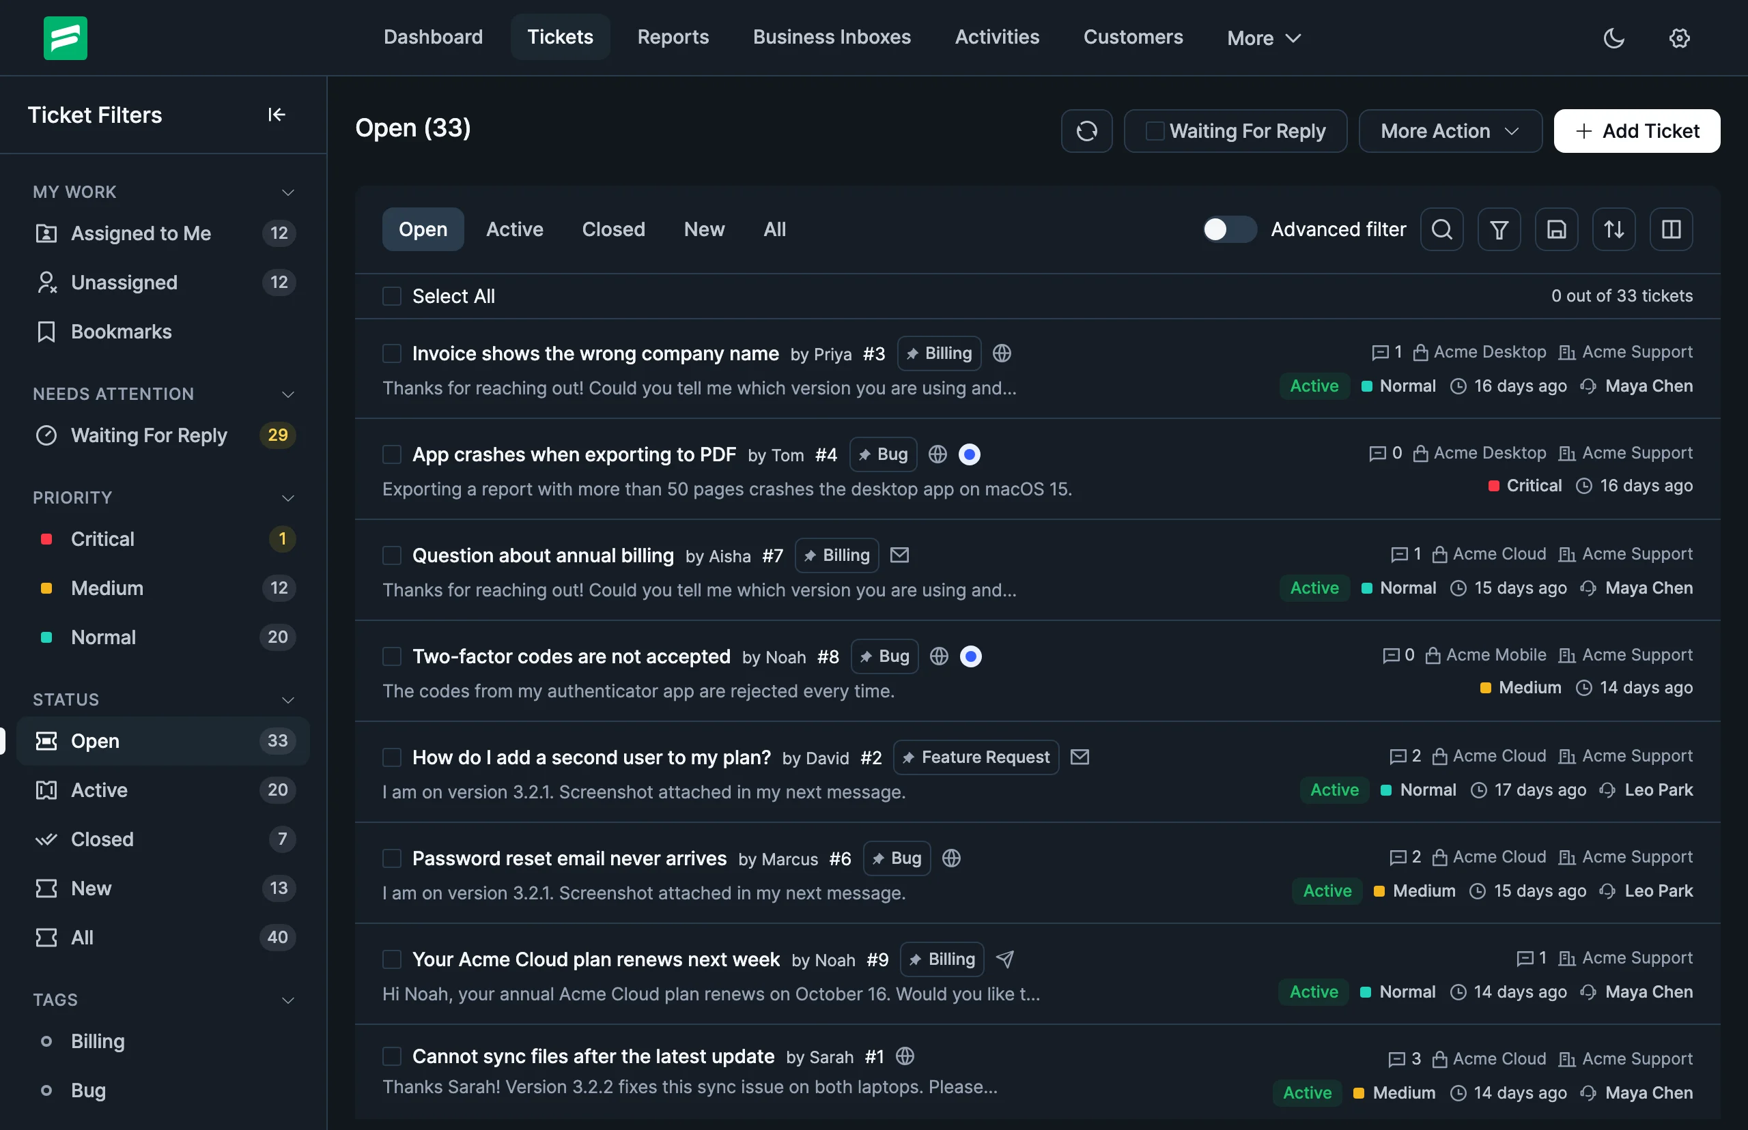
Task: Click the globe icon on ticket #3
Action: (1002, 353)
